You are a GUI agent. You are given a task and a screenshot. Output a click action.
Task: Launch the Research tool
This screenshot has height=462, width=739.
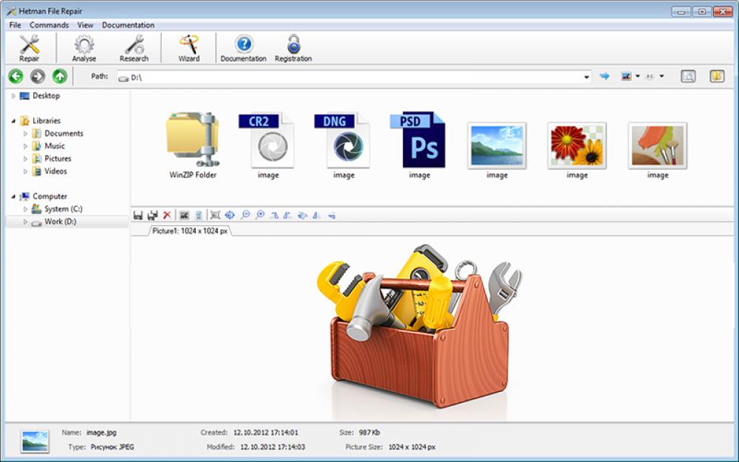click(x=134, y=46)
